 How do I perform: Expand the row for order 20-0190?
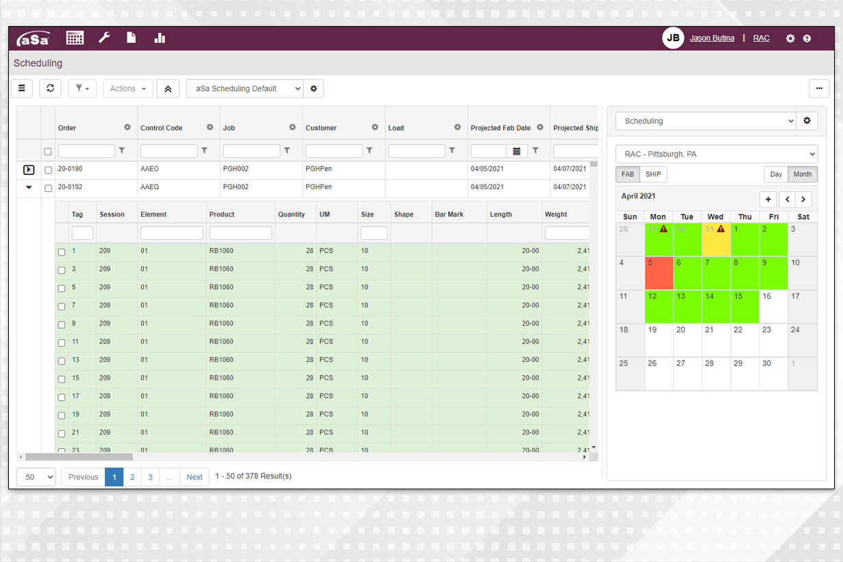[28, 169]
